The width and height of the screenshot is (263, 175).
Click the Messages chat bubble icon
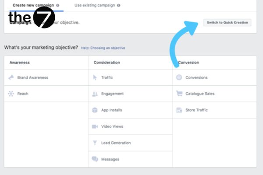(x=95, y=159)
